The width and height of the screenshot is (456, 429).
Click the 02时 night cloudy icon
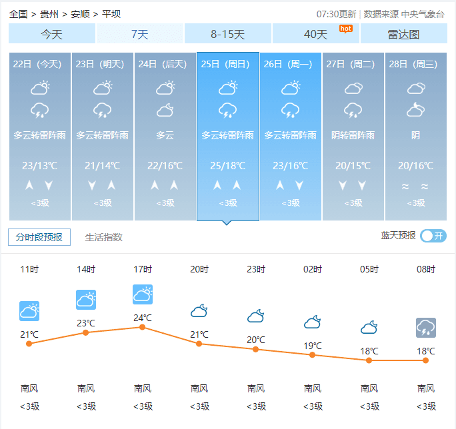coord(313,322)
